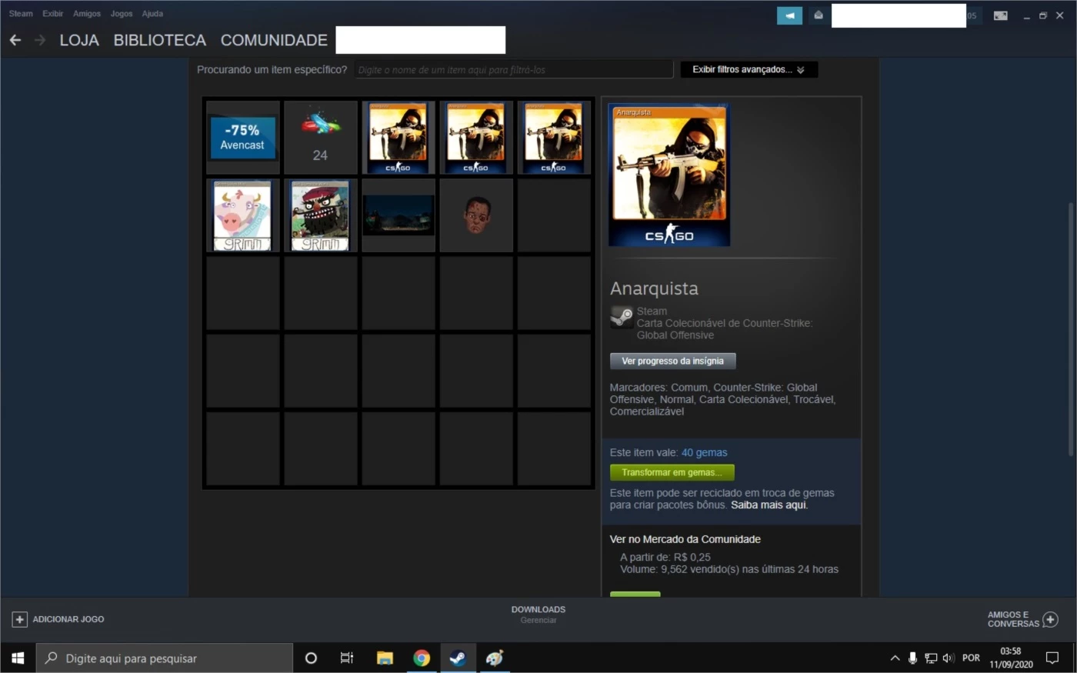
Task: Open the Paint app in taskbar
Action: (x=495, y=658)
